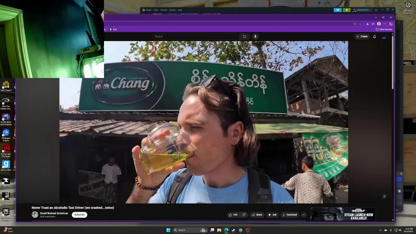Click the taskbar Search box
The image size is (416, 234).
coord(190,230)
